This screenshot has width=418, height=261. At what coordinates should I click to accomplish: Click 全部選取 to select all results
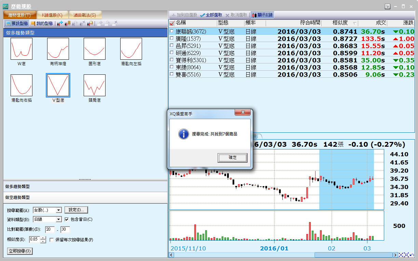coord(211,15)
